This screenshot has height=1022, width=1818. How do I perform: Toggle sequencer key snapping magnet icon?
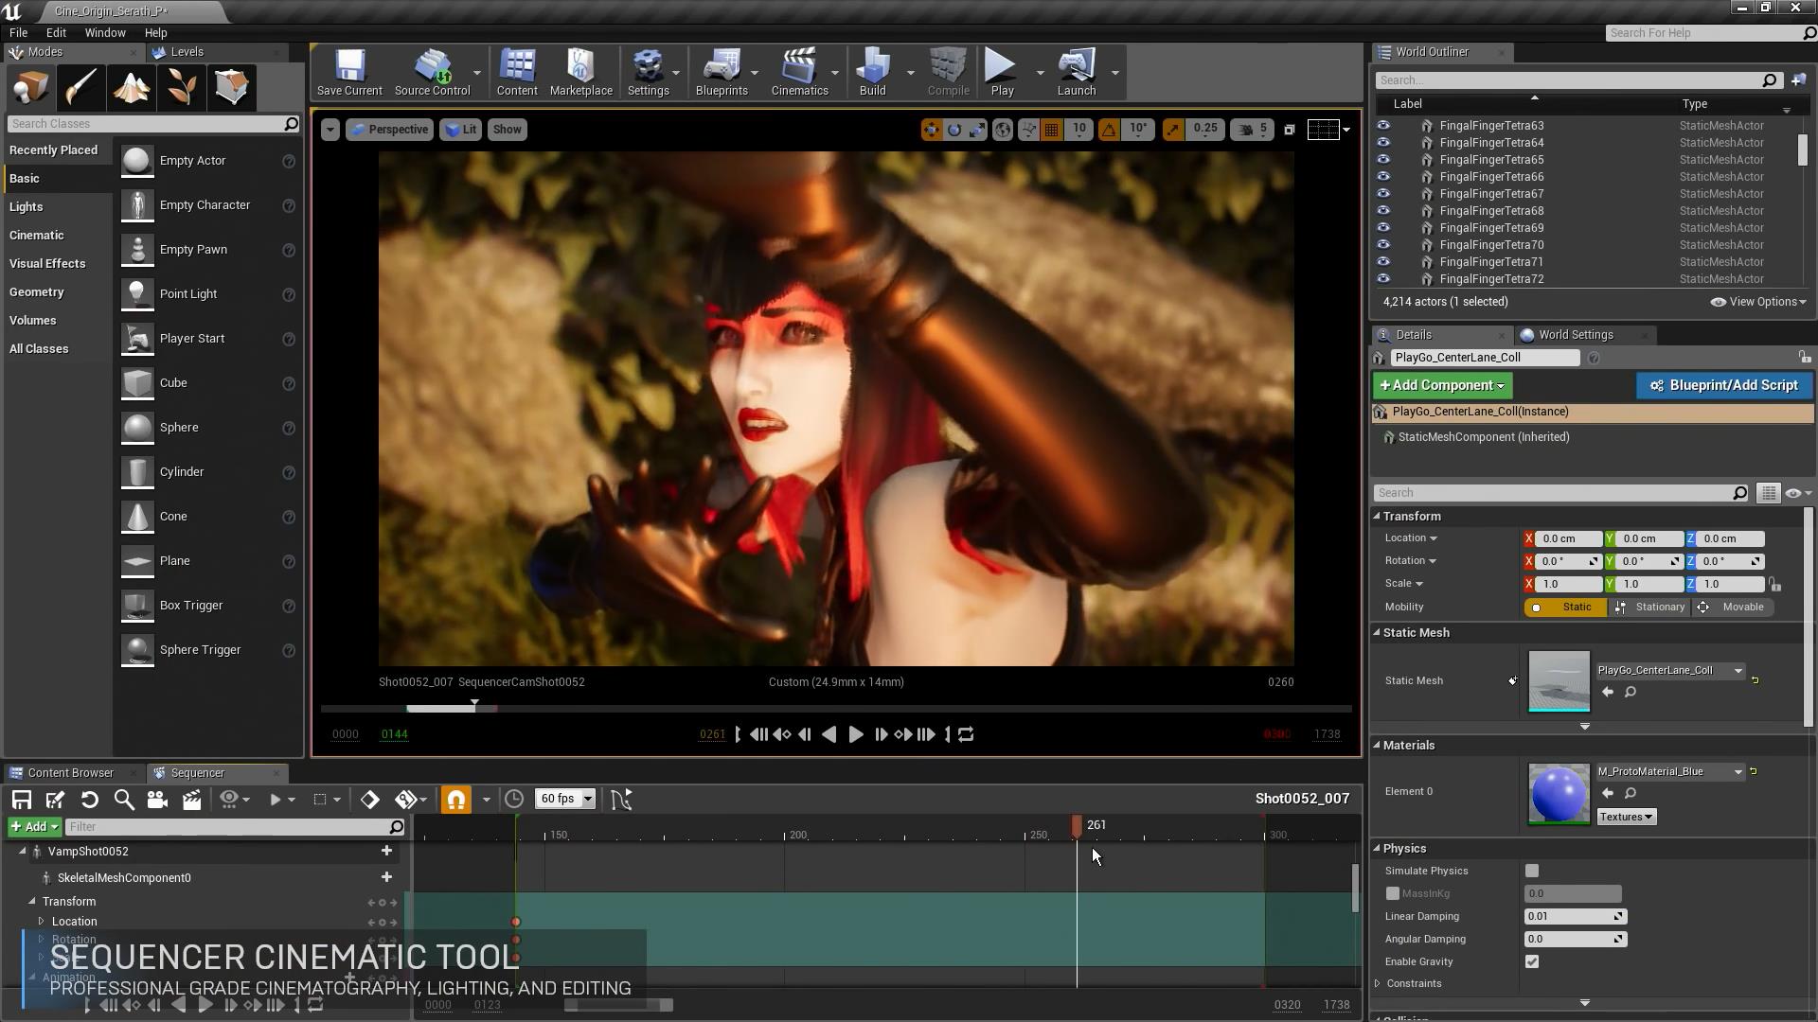click(x=455, y=800)
